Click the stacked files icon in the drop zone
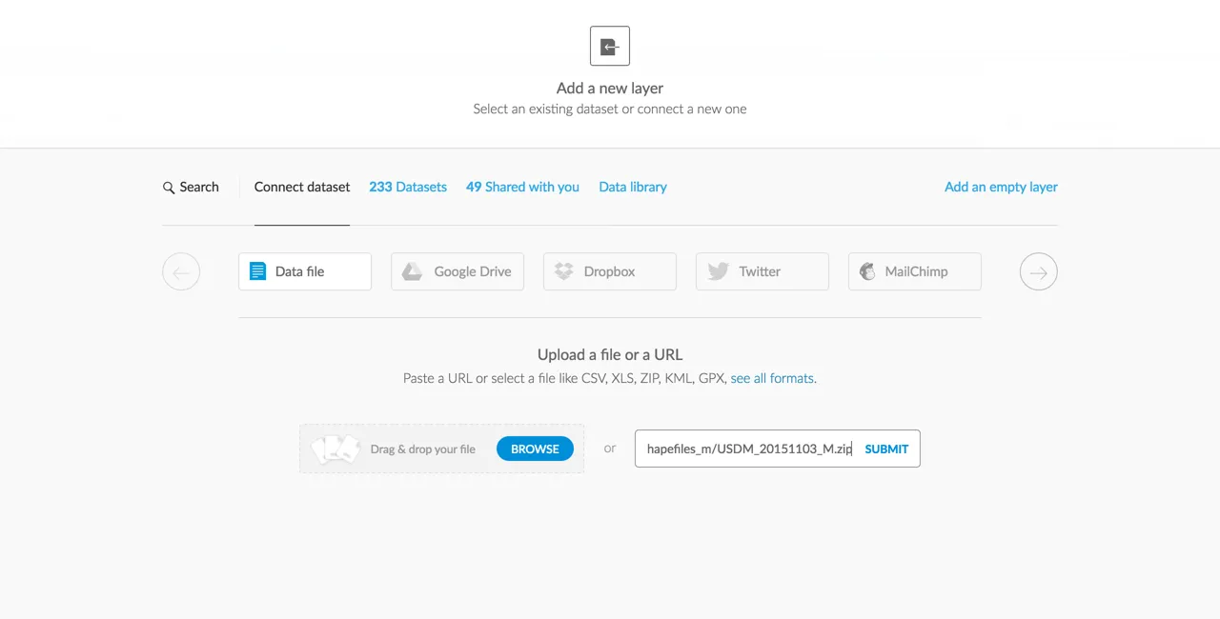 pyautogui.click(x=335, y=449)
